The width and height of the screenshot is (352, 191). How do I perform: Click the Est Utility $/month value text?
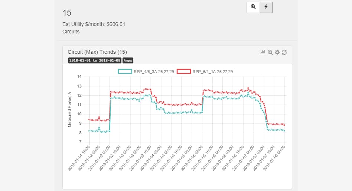[x=94, y=24]
